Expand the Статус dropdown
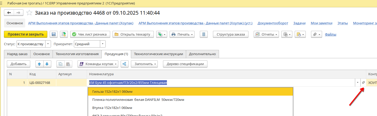377x116 pixels. 48,44
